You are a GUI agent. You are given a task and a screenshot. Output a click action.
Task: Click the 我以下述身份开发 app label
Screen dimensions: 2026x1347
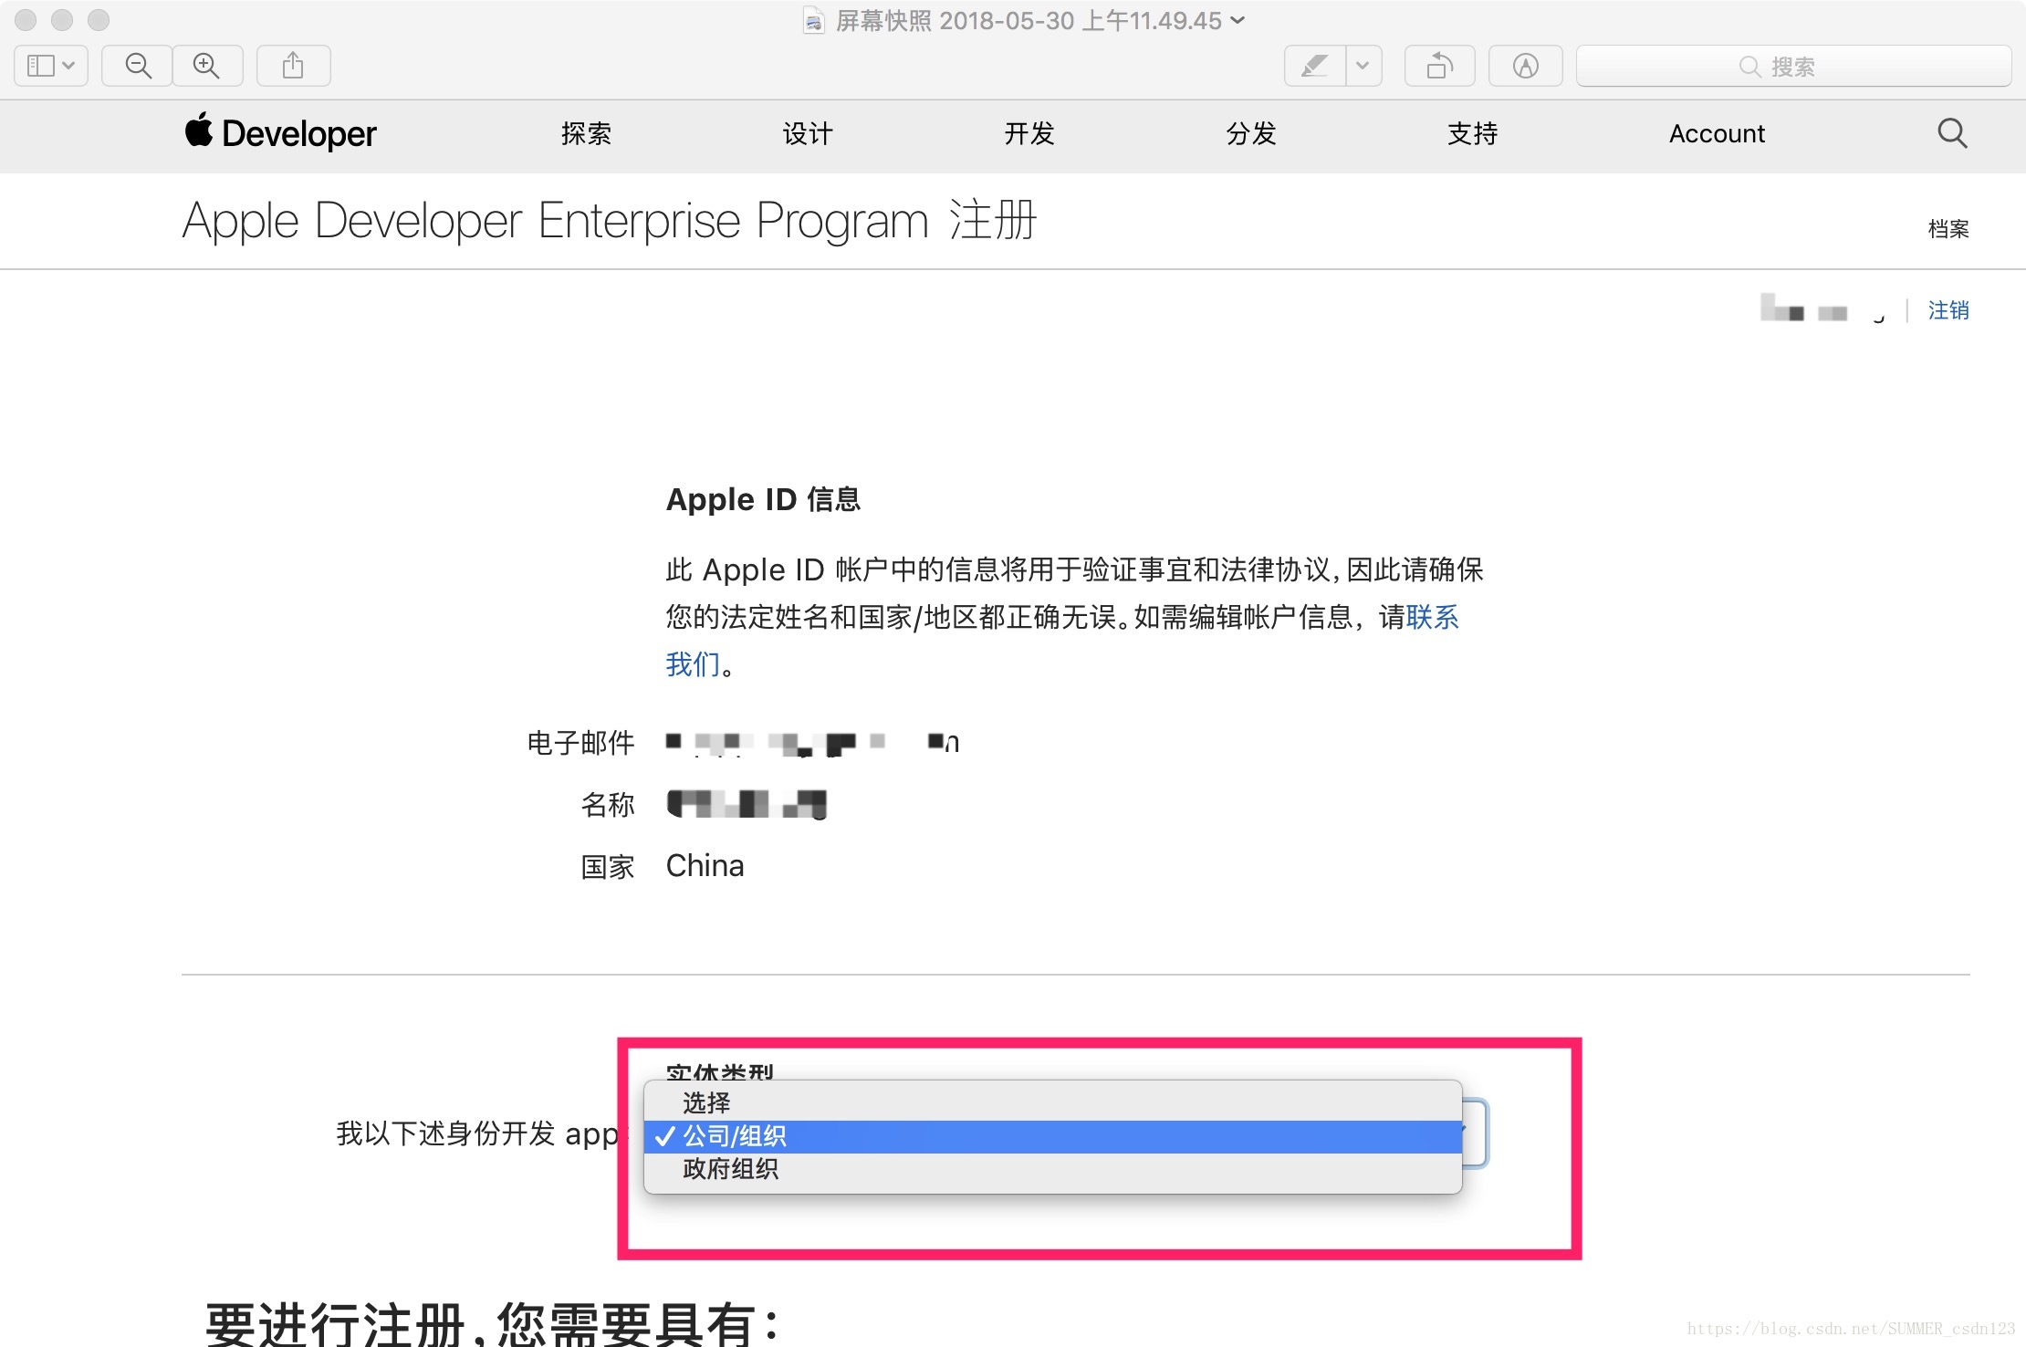click(477, 1133)
